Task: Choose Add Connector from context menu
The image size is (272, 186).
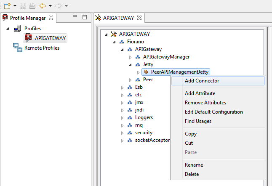Action: (x=218, y=81)
